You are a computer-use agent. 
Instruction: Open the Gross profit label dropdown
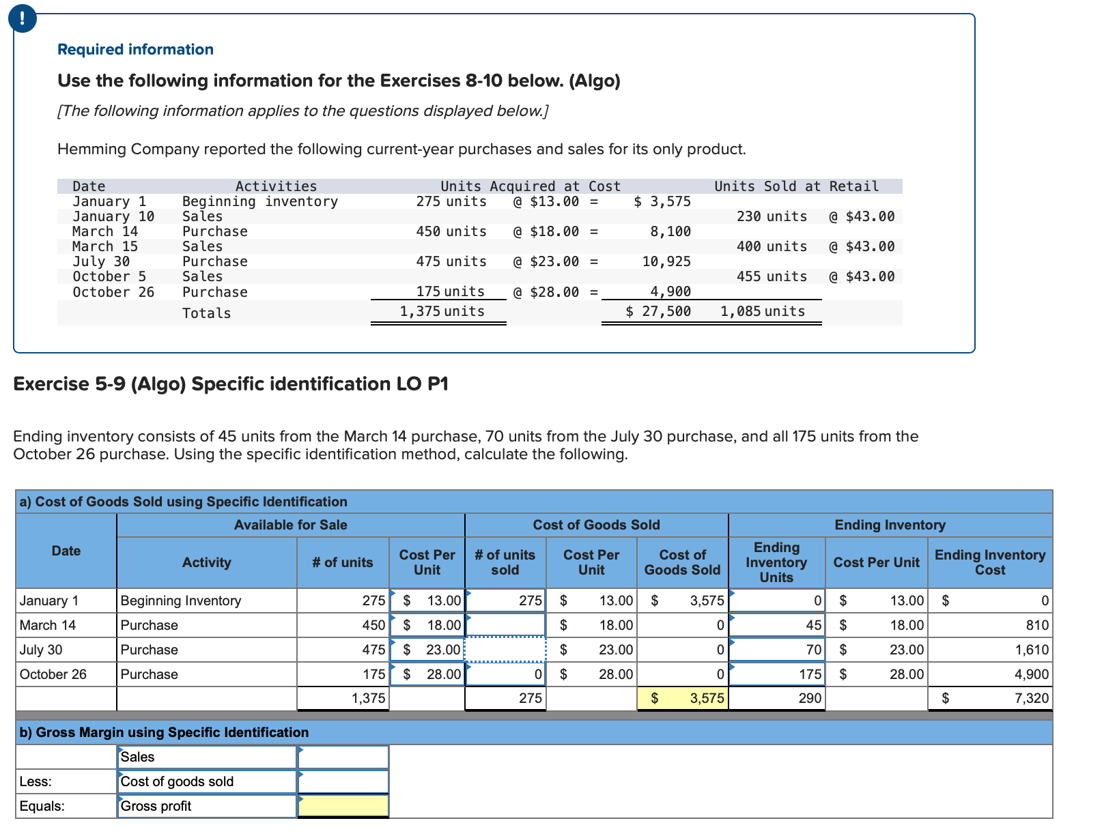(x=207, y=806)
